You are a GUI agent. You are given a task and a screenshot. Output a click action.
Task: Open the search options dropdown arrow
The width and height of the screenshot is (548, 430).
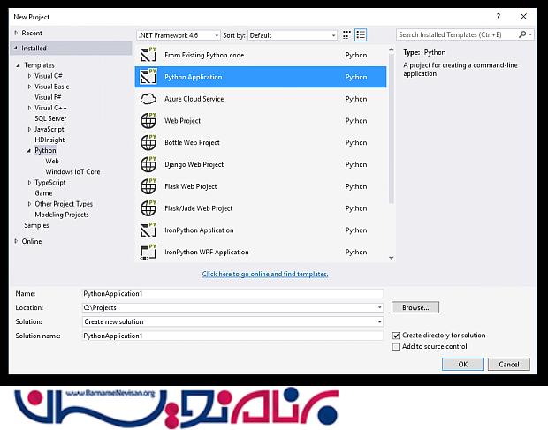[x=530, y=34]
